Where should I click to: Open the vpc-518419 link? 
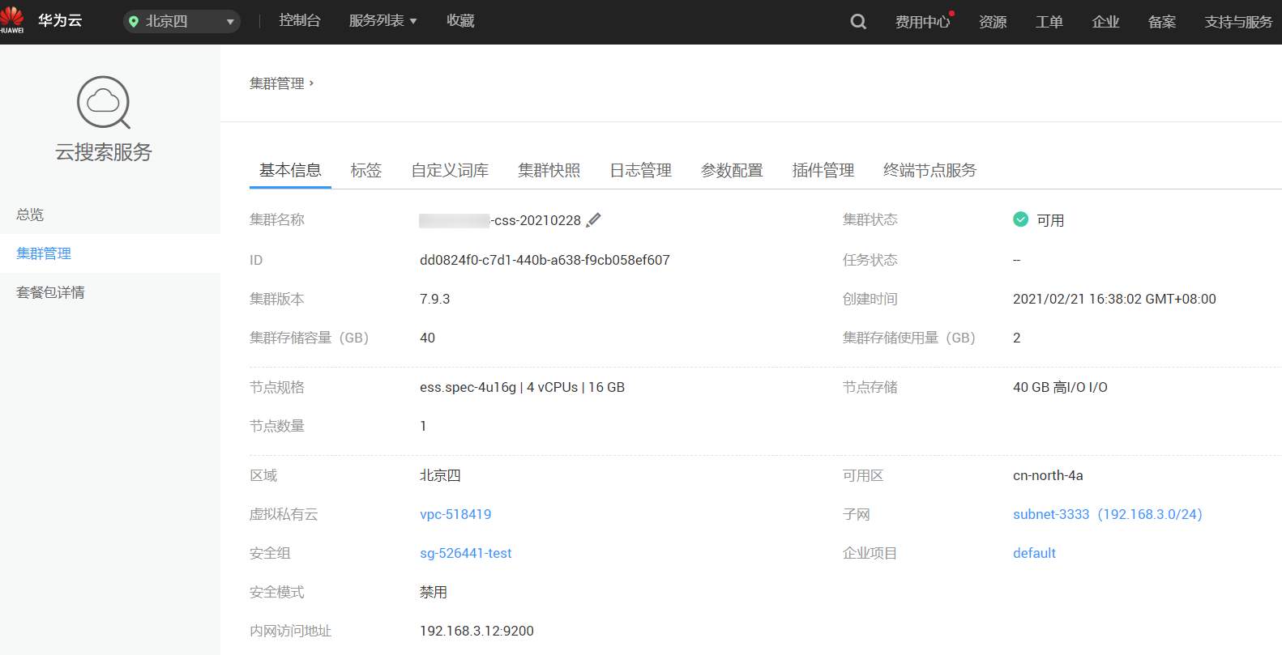point(455,514)
